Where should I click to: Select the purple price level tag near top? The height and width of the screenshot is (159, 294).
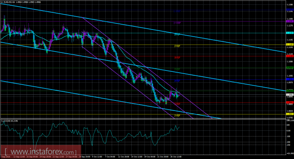[290, 21]
